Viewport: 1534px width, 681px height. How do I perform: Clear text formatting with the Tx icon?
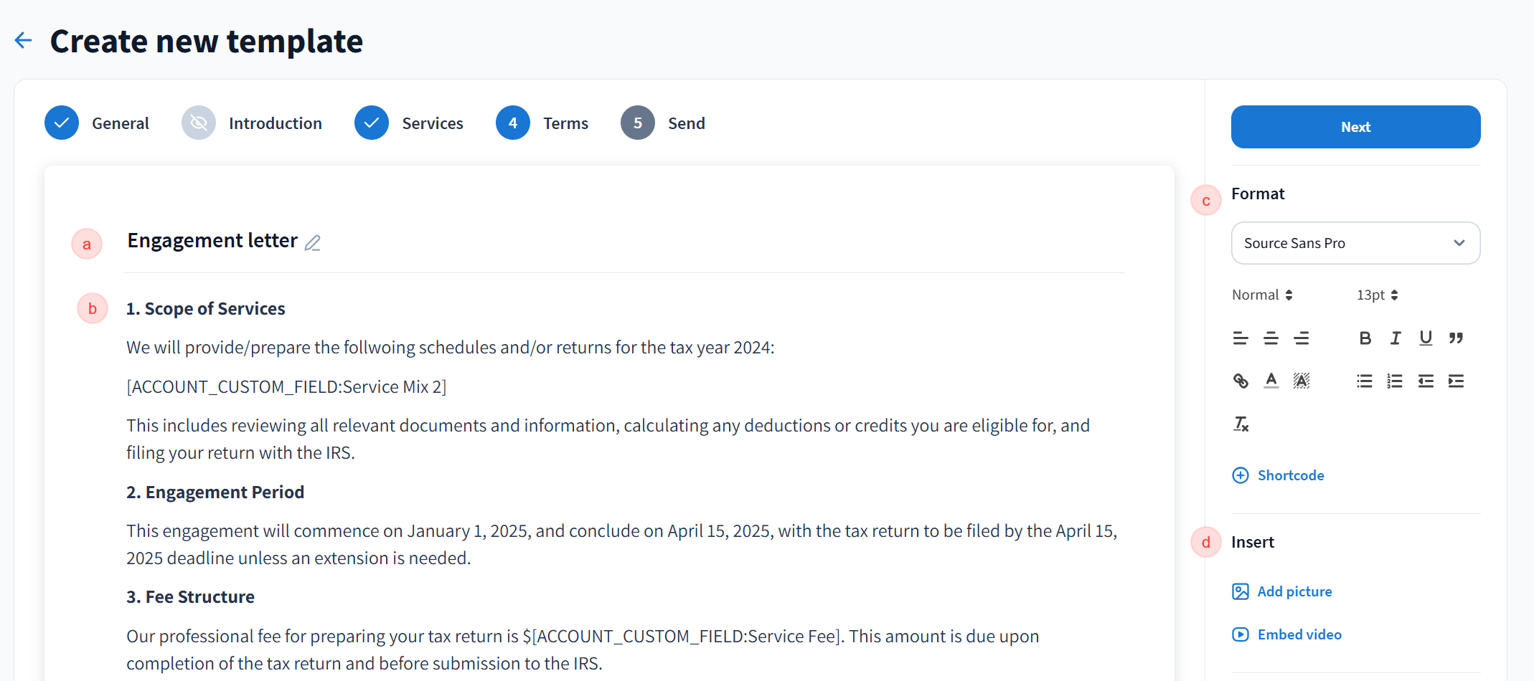[1241, 424]
